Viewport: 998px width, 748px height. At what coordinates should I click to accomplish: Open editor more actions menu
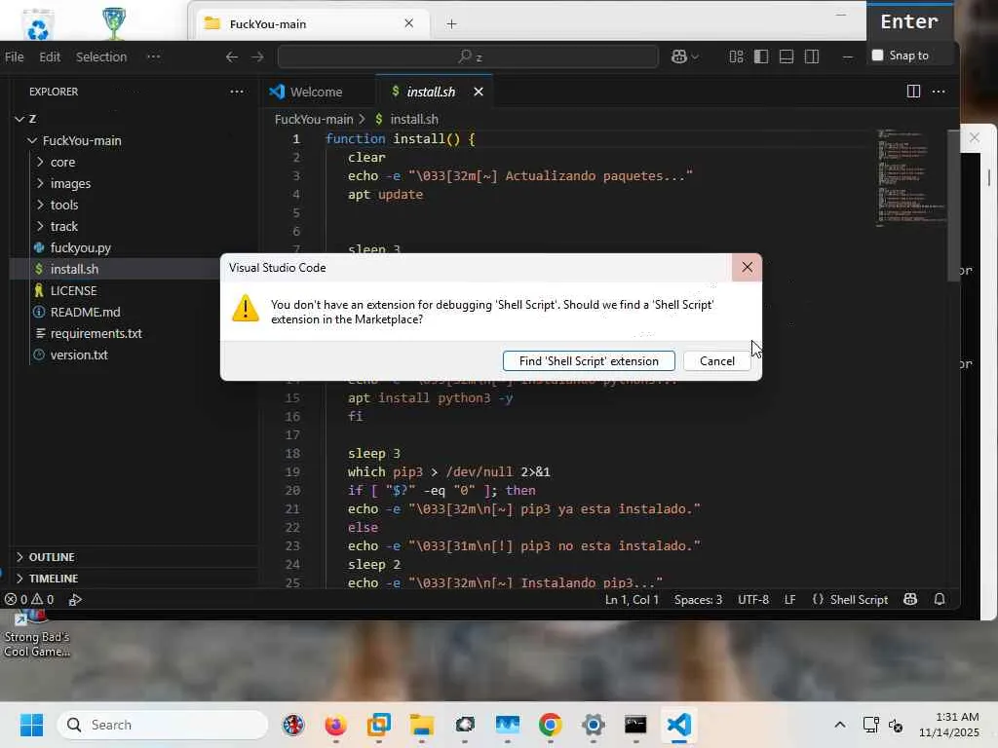coord(939,92)
